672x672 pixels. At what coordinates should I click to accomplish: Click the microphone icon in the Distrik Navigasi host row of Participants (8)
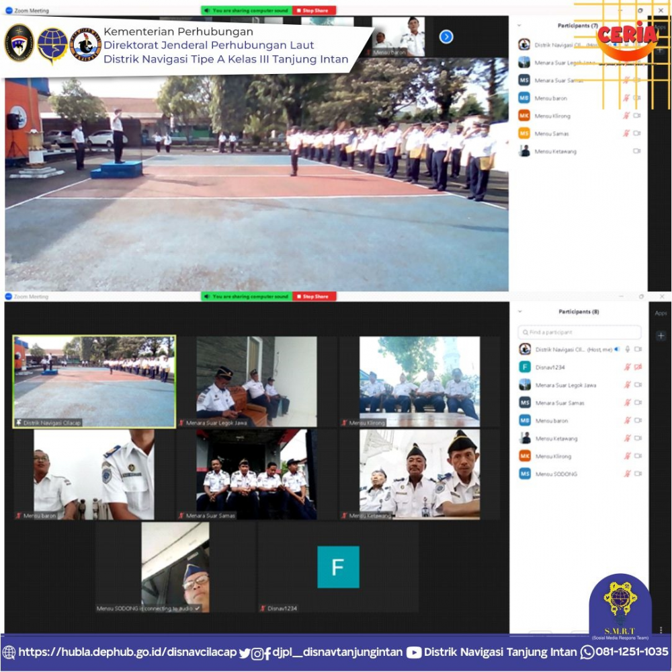coord(628,349)
